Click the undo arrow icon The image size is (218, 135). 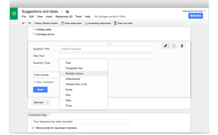coord(24,23)
